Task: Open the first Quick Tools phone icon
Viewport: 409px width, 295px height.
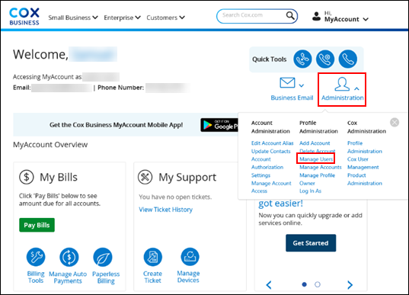Action: (302, 59)
